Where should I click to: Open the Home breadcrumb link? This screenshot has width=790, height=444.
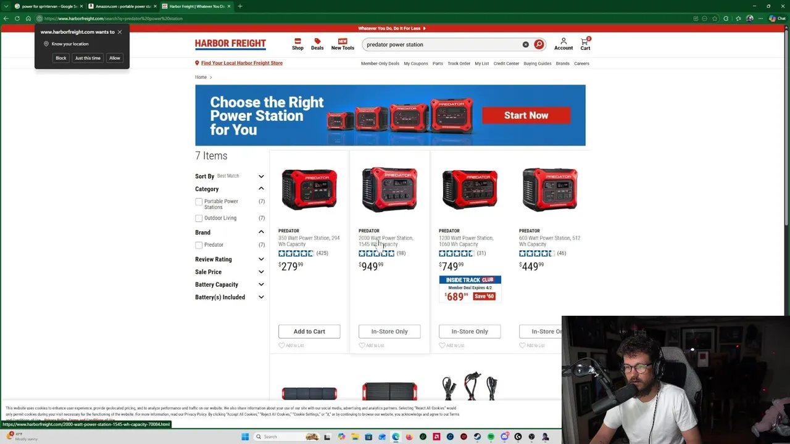click(201, 77)
